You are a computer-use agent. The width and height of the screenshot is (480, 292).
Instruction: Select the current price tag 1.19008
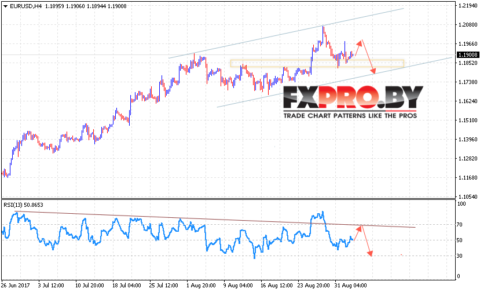coord(468,55)
